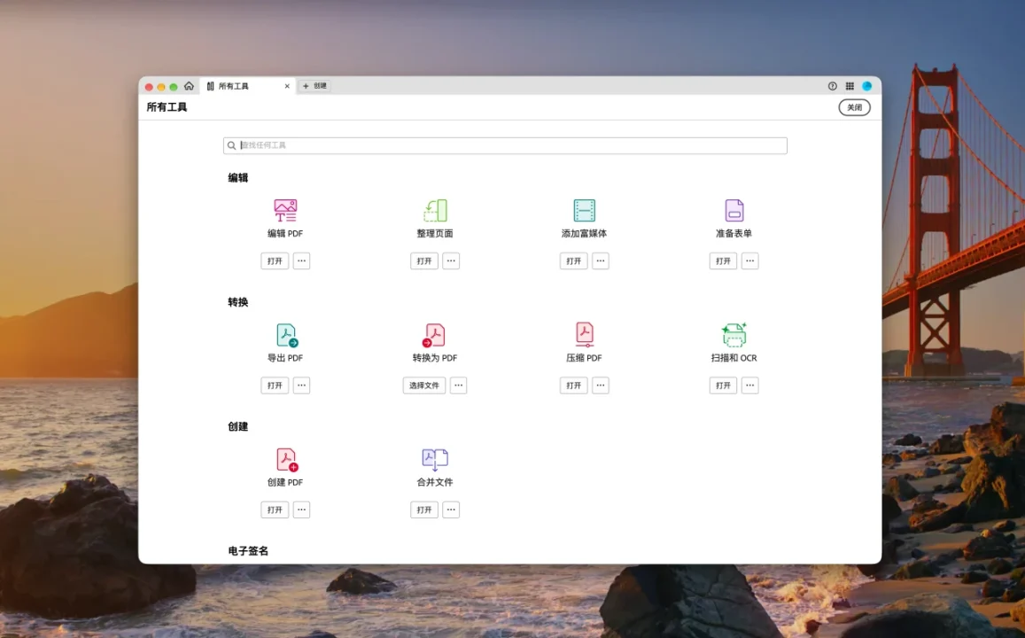Image resolution: width=1025 pixels, height=638 pixels.
Task: Open more options for 扫描和 OCR
Action: click(x=749, y=385)
